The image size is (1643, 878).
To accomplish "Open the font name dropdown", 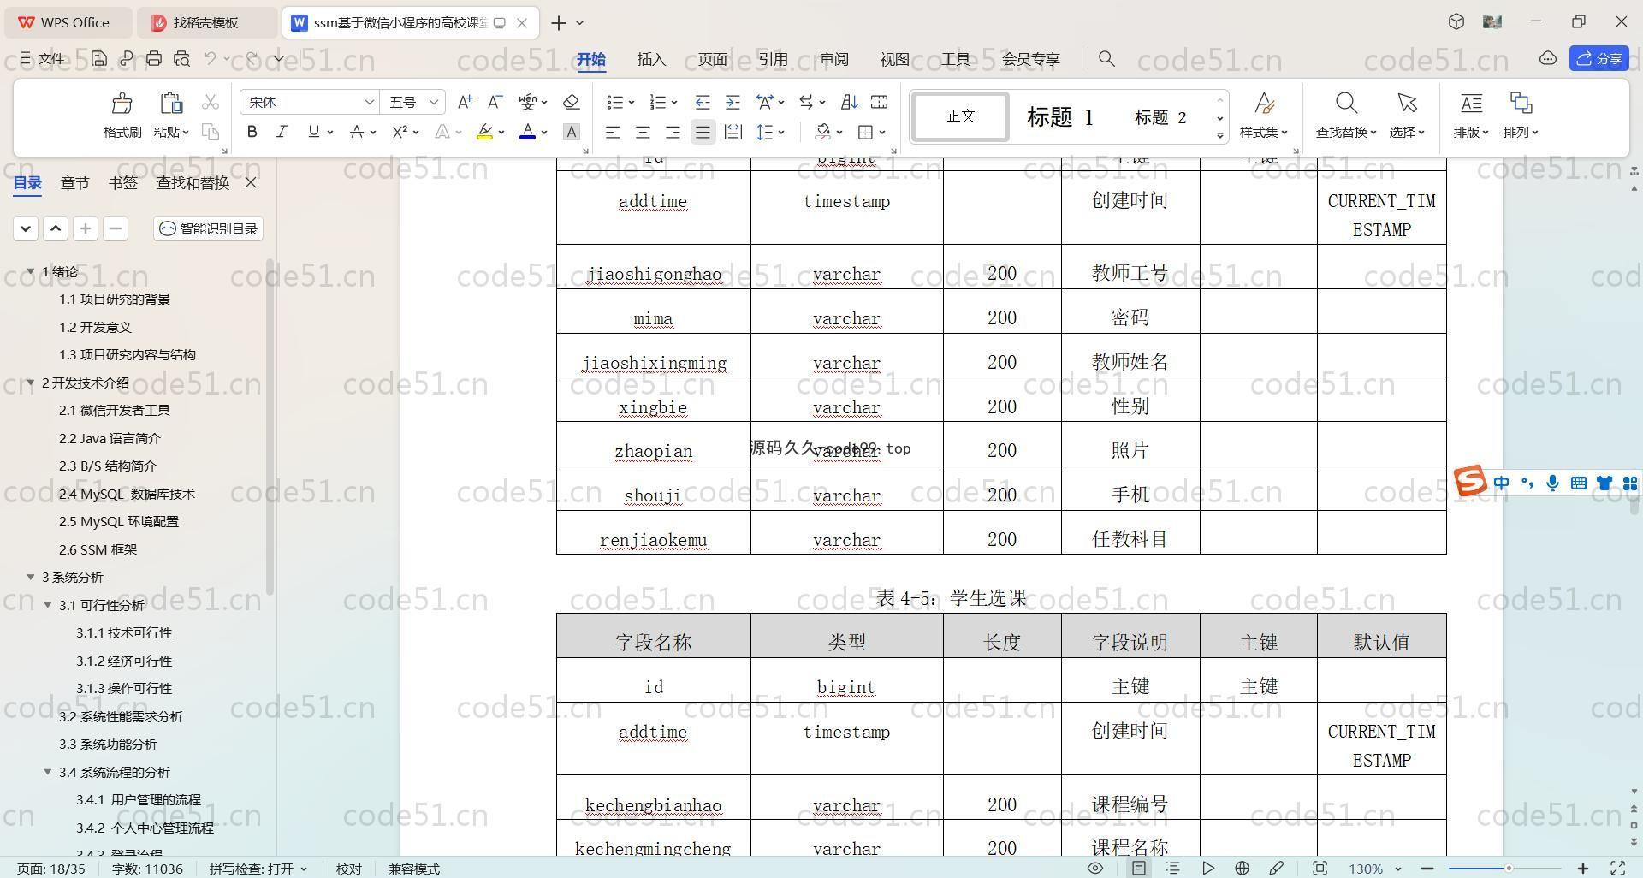I will pyautogui.click(x=370, y=102).
